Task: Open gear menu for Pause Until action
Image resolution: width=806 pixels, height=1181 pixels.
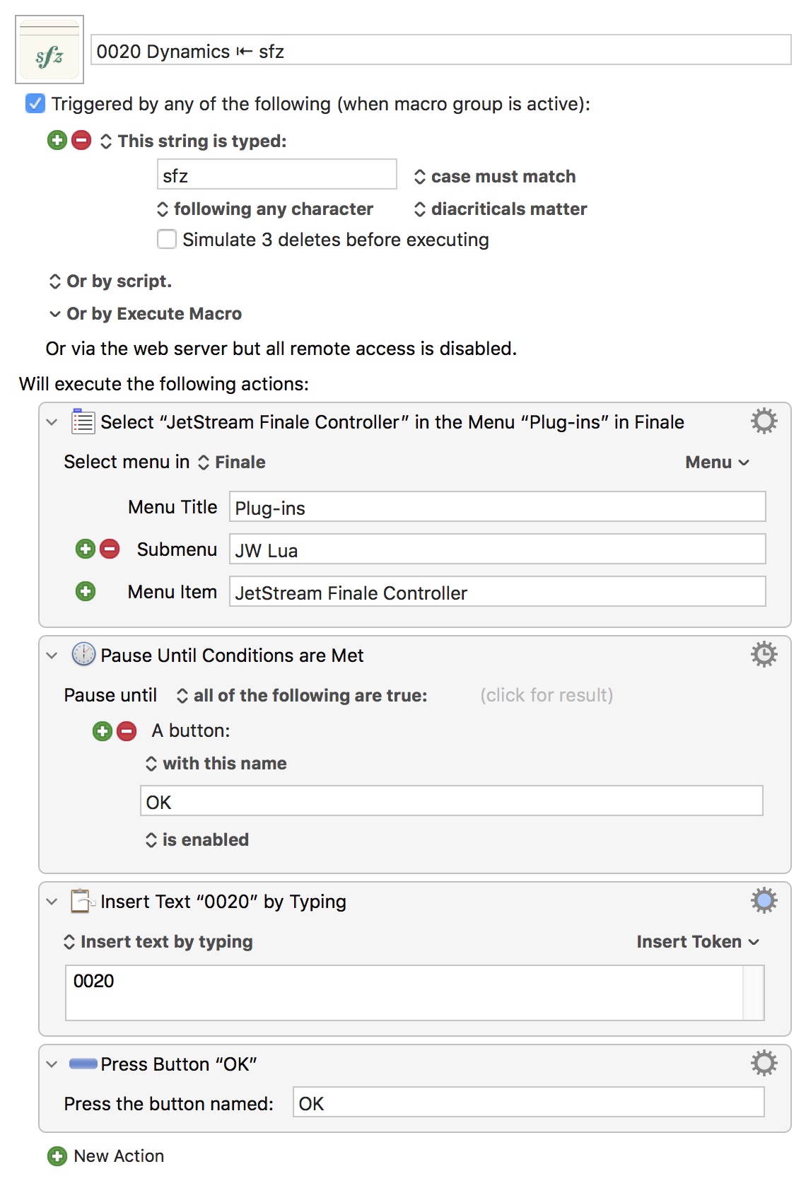Action: click(x=764, y=655)
